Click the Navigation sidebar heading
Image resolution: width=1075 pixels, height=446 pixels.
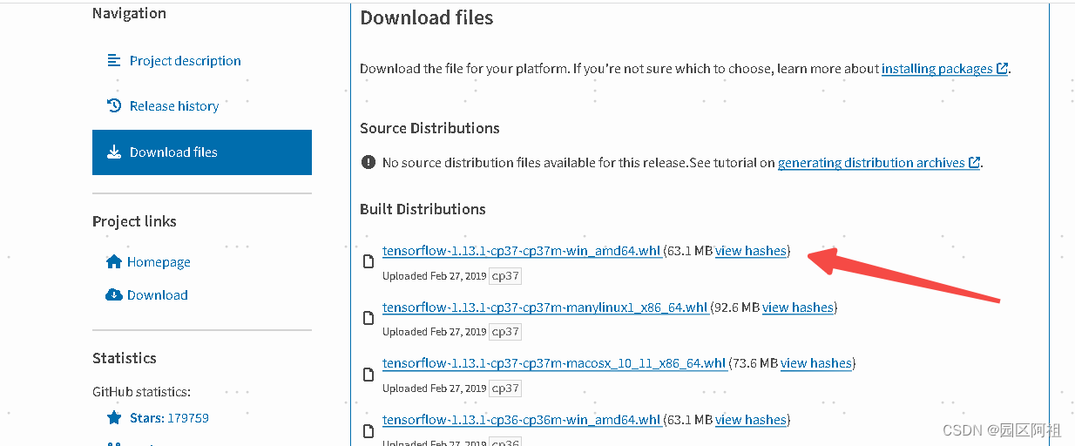[129, 14]
